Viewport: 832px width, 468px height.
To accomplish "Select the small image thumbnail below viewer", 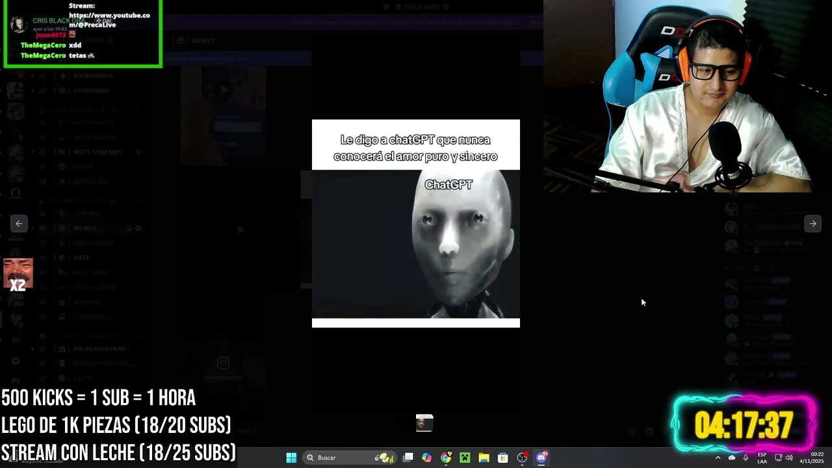I will click(424, 423).
